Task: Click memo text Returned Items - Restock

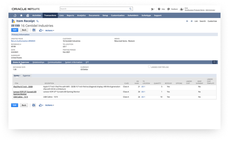Action: (125, 41)
